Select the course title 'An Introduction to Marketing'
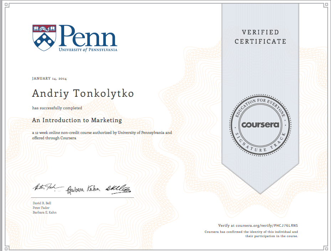This screenshot has height=251, width=331. pos(77,120)
